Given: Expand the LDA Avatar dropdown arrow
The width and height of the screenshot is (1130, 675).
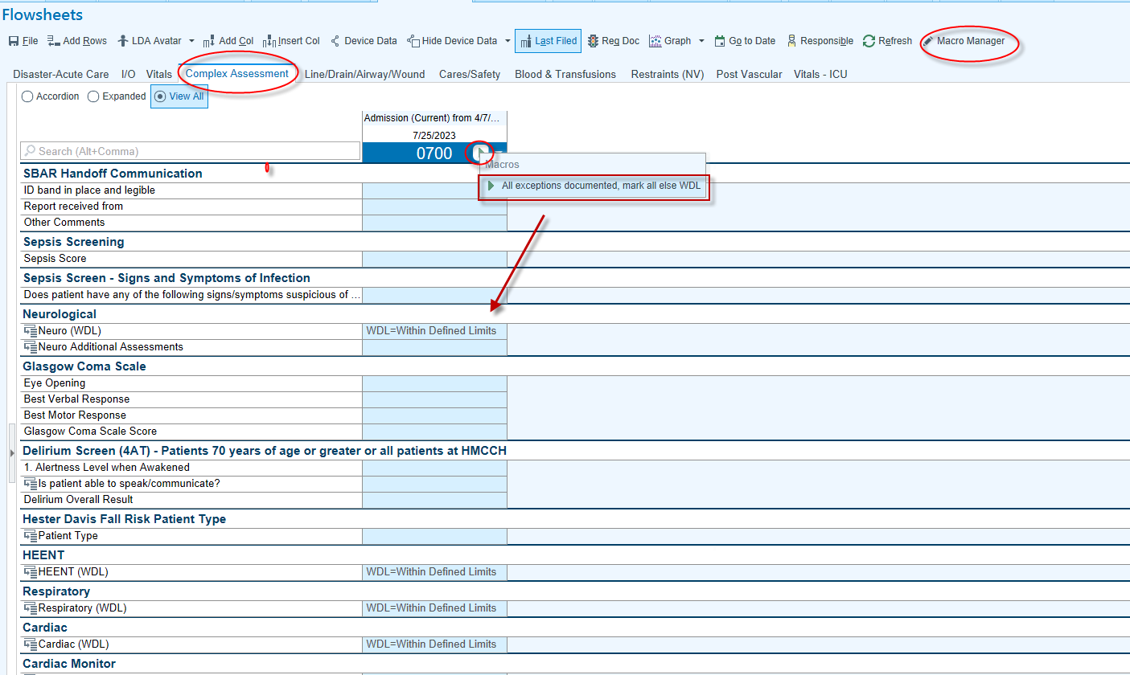Looking at the screenshot, I should [191, 41].
